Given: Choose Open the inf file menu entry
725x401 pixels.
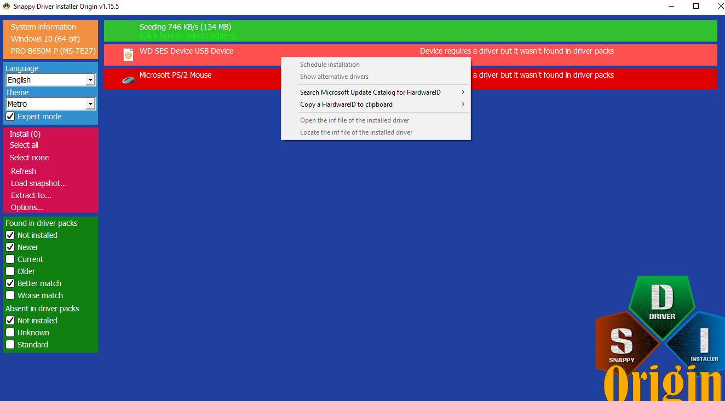Looking at the screenshot, I should [x=354, y=120].
